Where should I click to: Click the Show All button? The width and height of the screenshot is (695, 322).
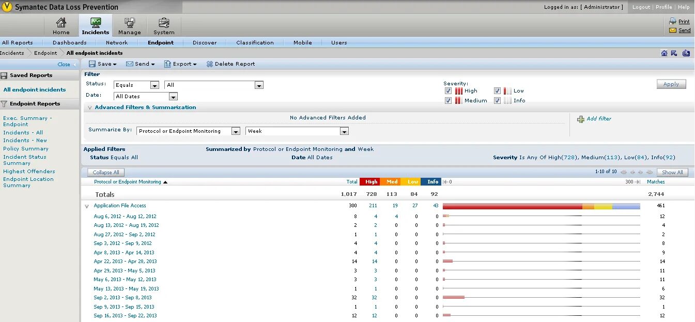(x=672, y=173)
